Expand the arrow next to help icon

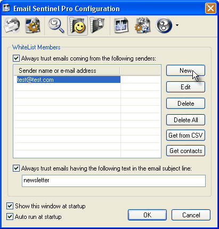[x=177, y=26]
